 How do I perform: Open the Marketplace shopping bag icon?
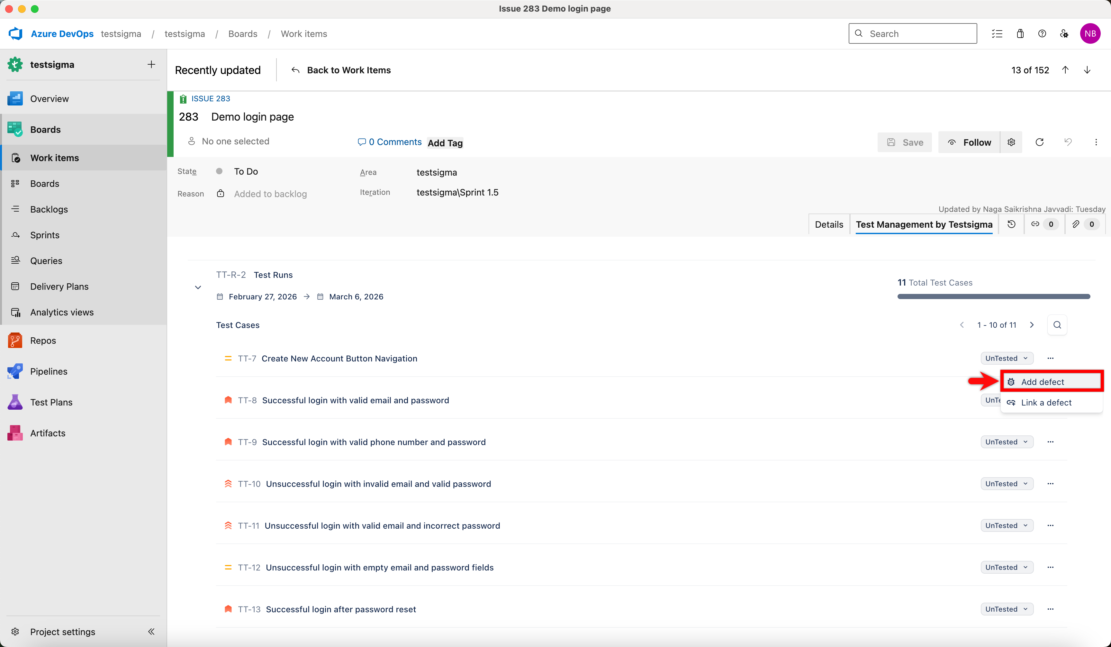1020,33
